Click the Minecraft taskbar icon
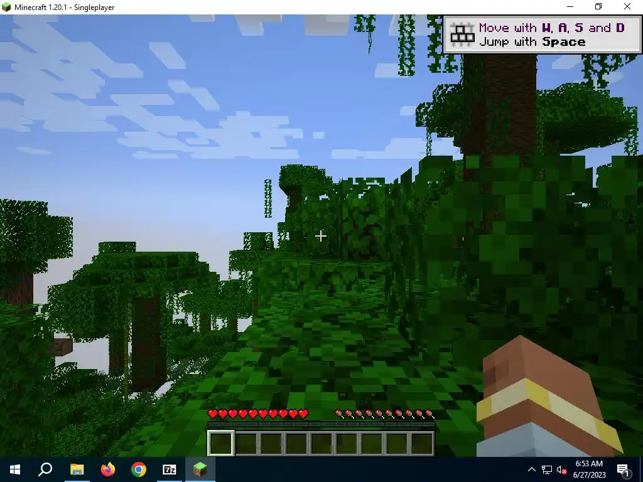The image size is (643, 482). tap(200, 469)
